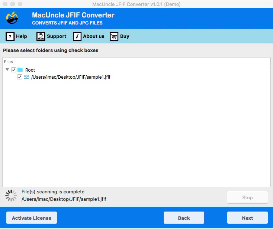Click the scanning progress spinner icon
Screen dimensions: 273x229
coord(11,196)
